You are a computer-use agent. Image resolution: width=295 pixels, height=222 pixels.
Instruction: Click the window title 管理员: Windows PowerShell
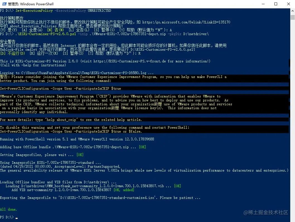(x=31, y=4)
